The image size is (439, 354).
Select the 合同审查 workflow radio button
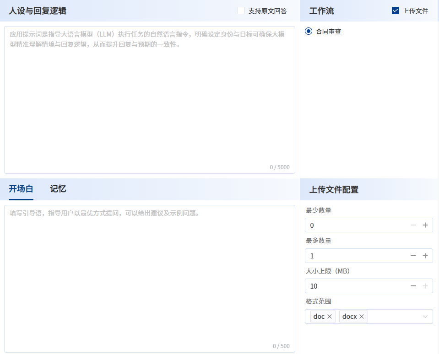click(x=309, y=32)
